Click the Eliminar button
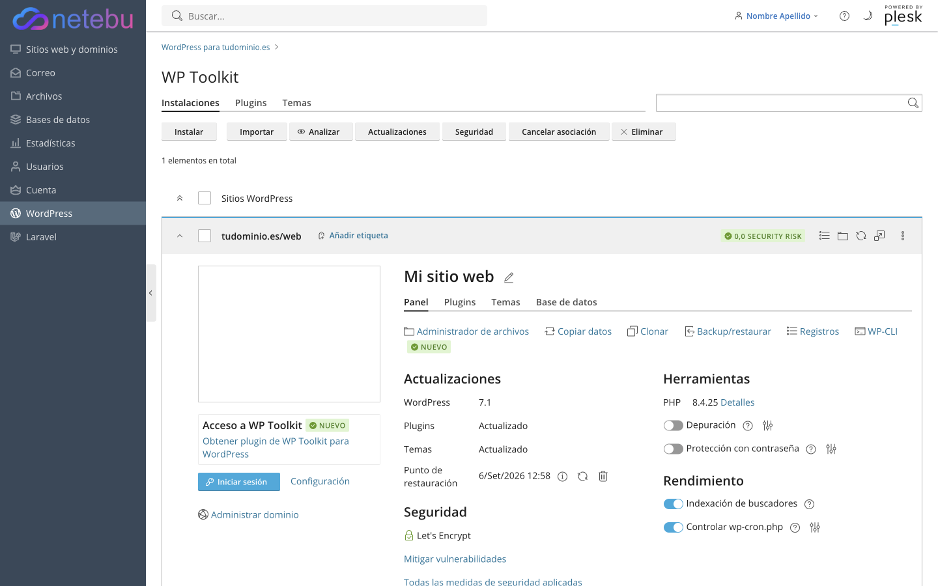Image resolution: width=938 pixels, height=586 pixels. click(644, 132)
